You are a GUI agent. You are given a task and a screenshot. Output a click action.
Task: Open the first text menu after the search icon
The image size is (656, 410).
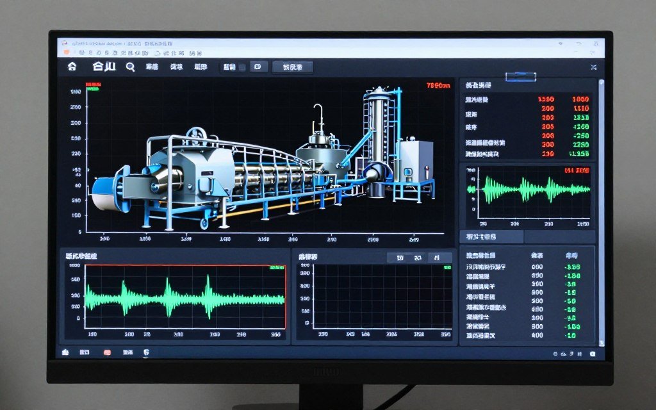pos(152,67)
